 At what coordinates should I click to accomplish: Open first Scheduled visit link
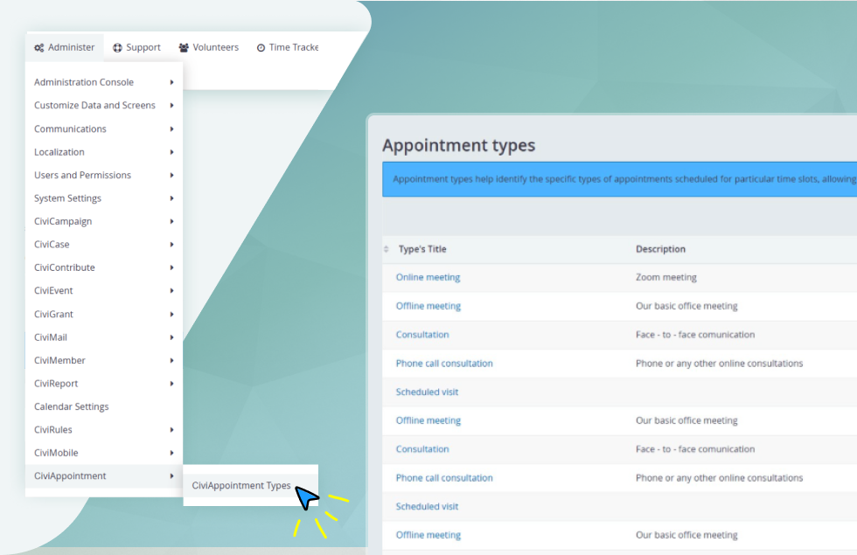(427, 392)
